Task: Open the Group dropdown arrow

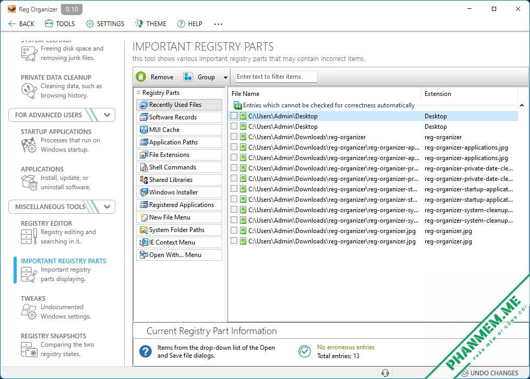Action: tap(225, 77)
